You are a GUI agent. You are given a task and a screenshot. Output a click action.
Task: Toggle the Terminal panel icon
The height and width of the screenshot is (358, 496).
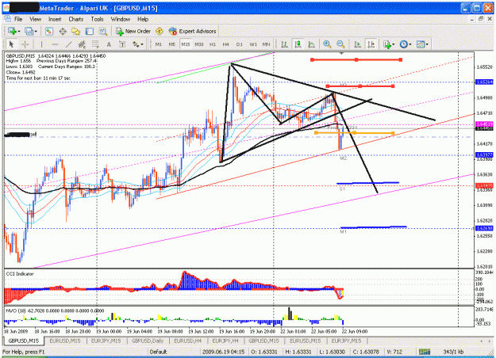pyautogui.click(x=90, y=31)
